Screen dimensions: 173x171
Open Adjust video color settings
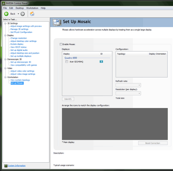22,71
